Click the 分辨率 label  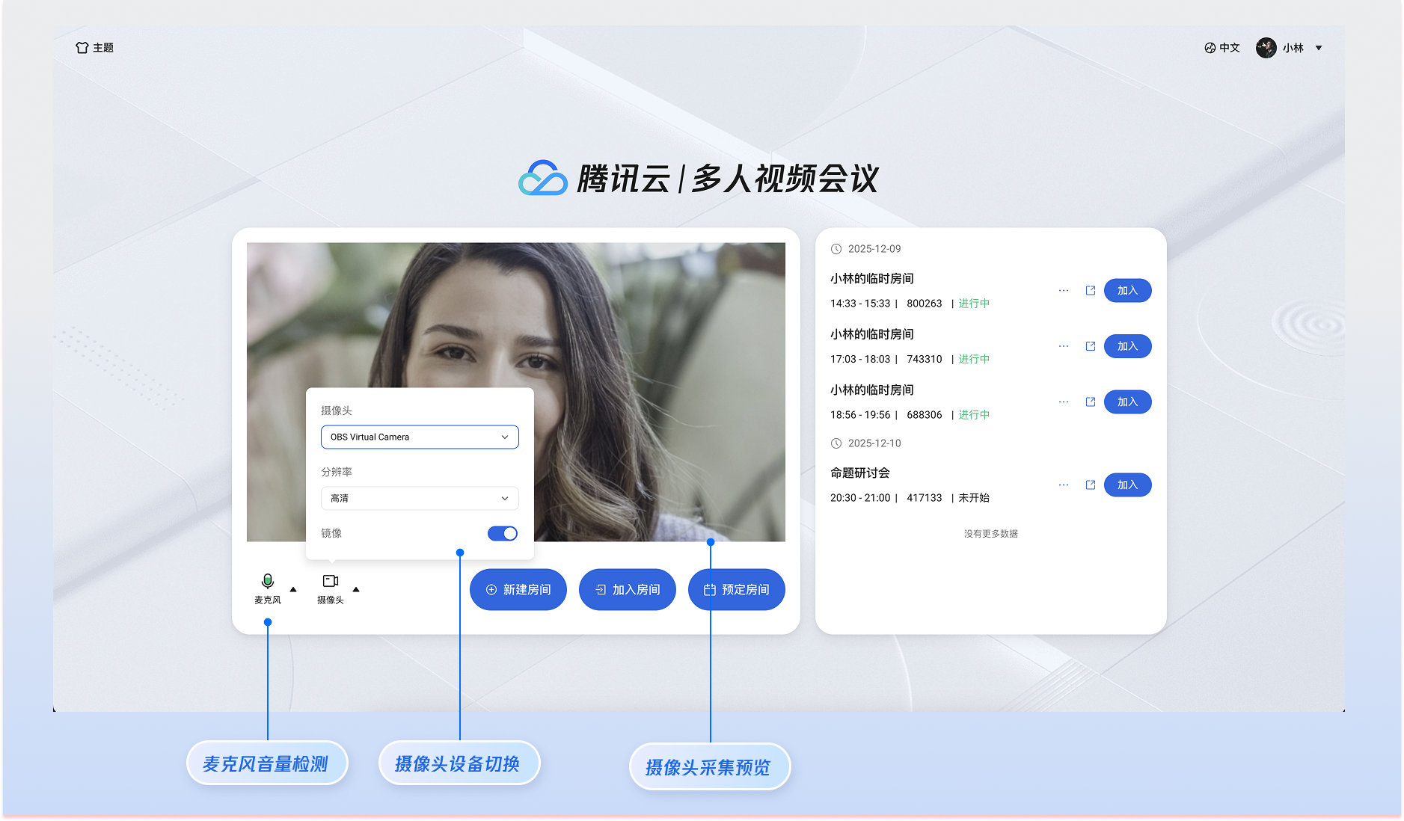click(x=337, y=472)
